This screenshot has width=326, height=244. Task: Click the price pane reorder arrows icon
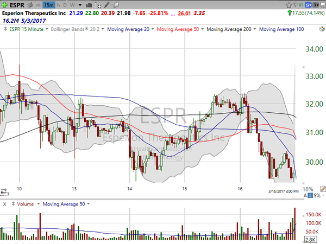point(5,29)
